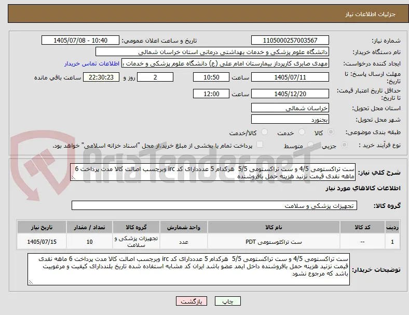Click the item code cell showing --
The height and width of the screenshot is (315, 409).
click(362, 242)
